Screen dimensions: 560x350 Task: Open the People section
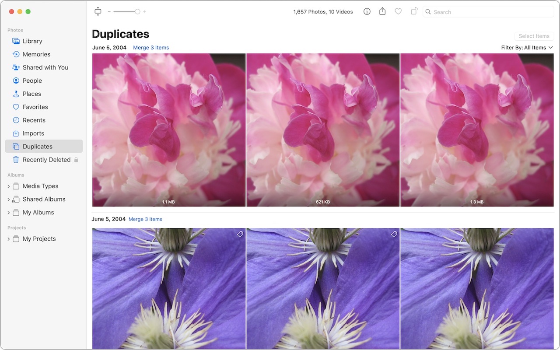33,80
